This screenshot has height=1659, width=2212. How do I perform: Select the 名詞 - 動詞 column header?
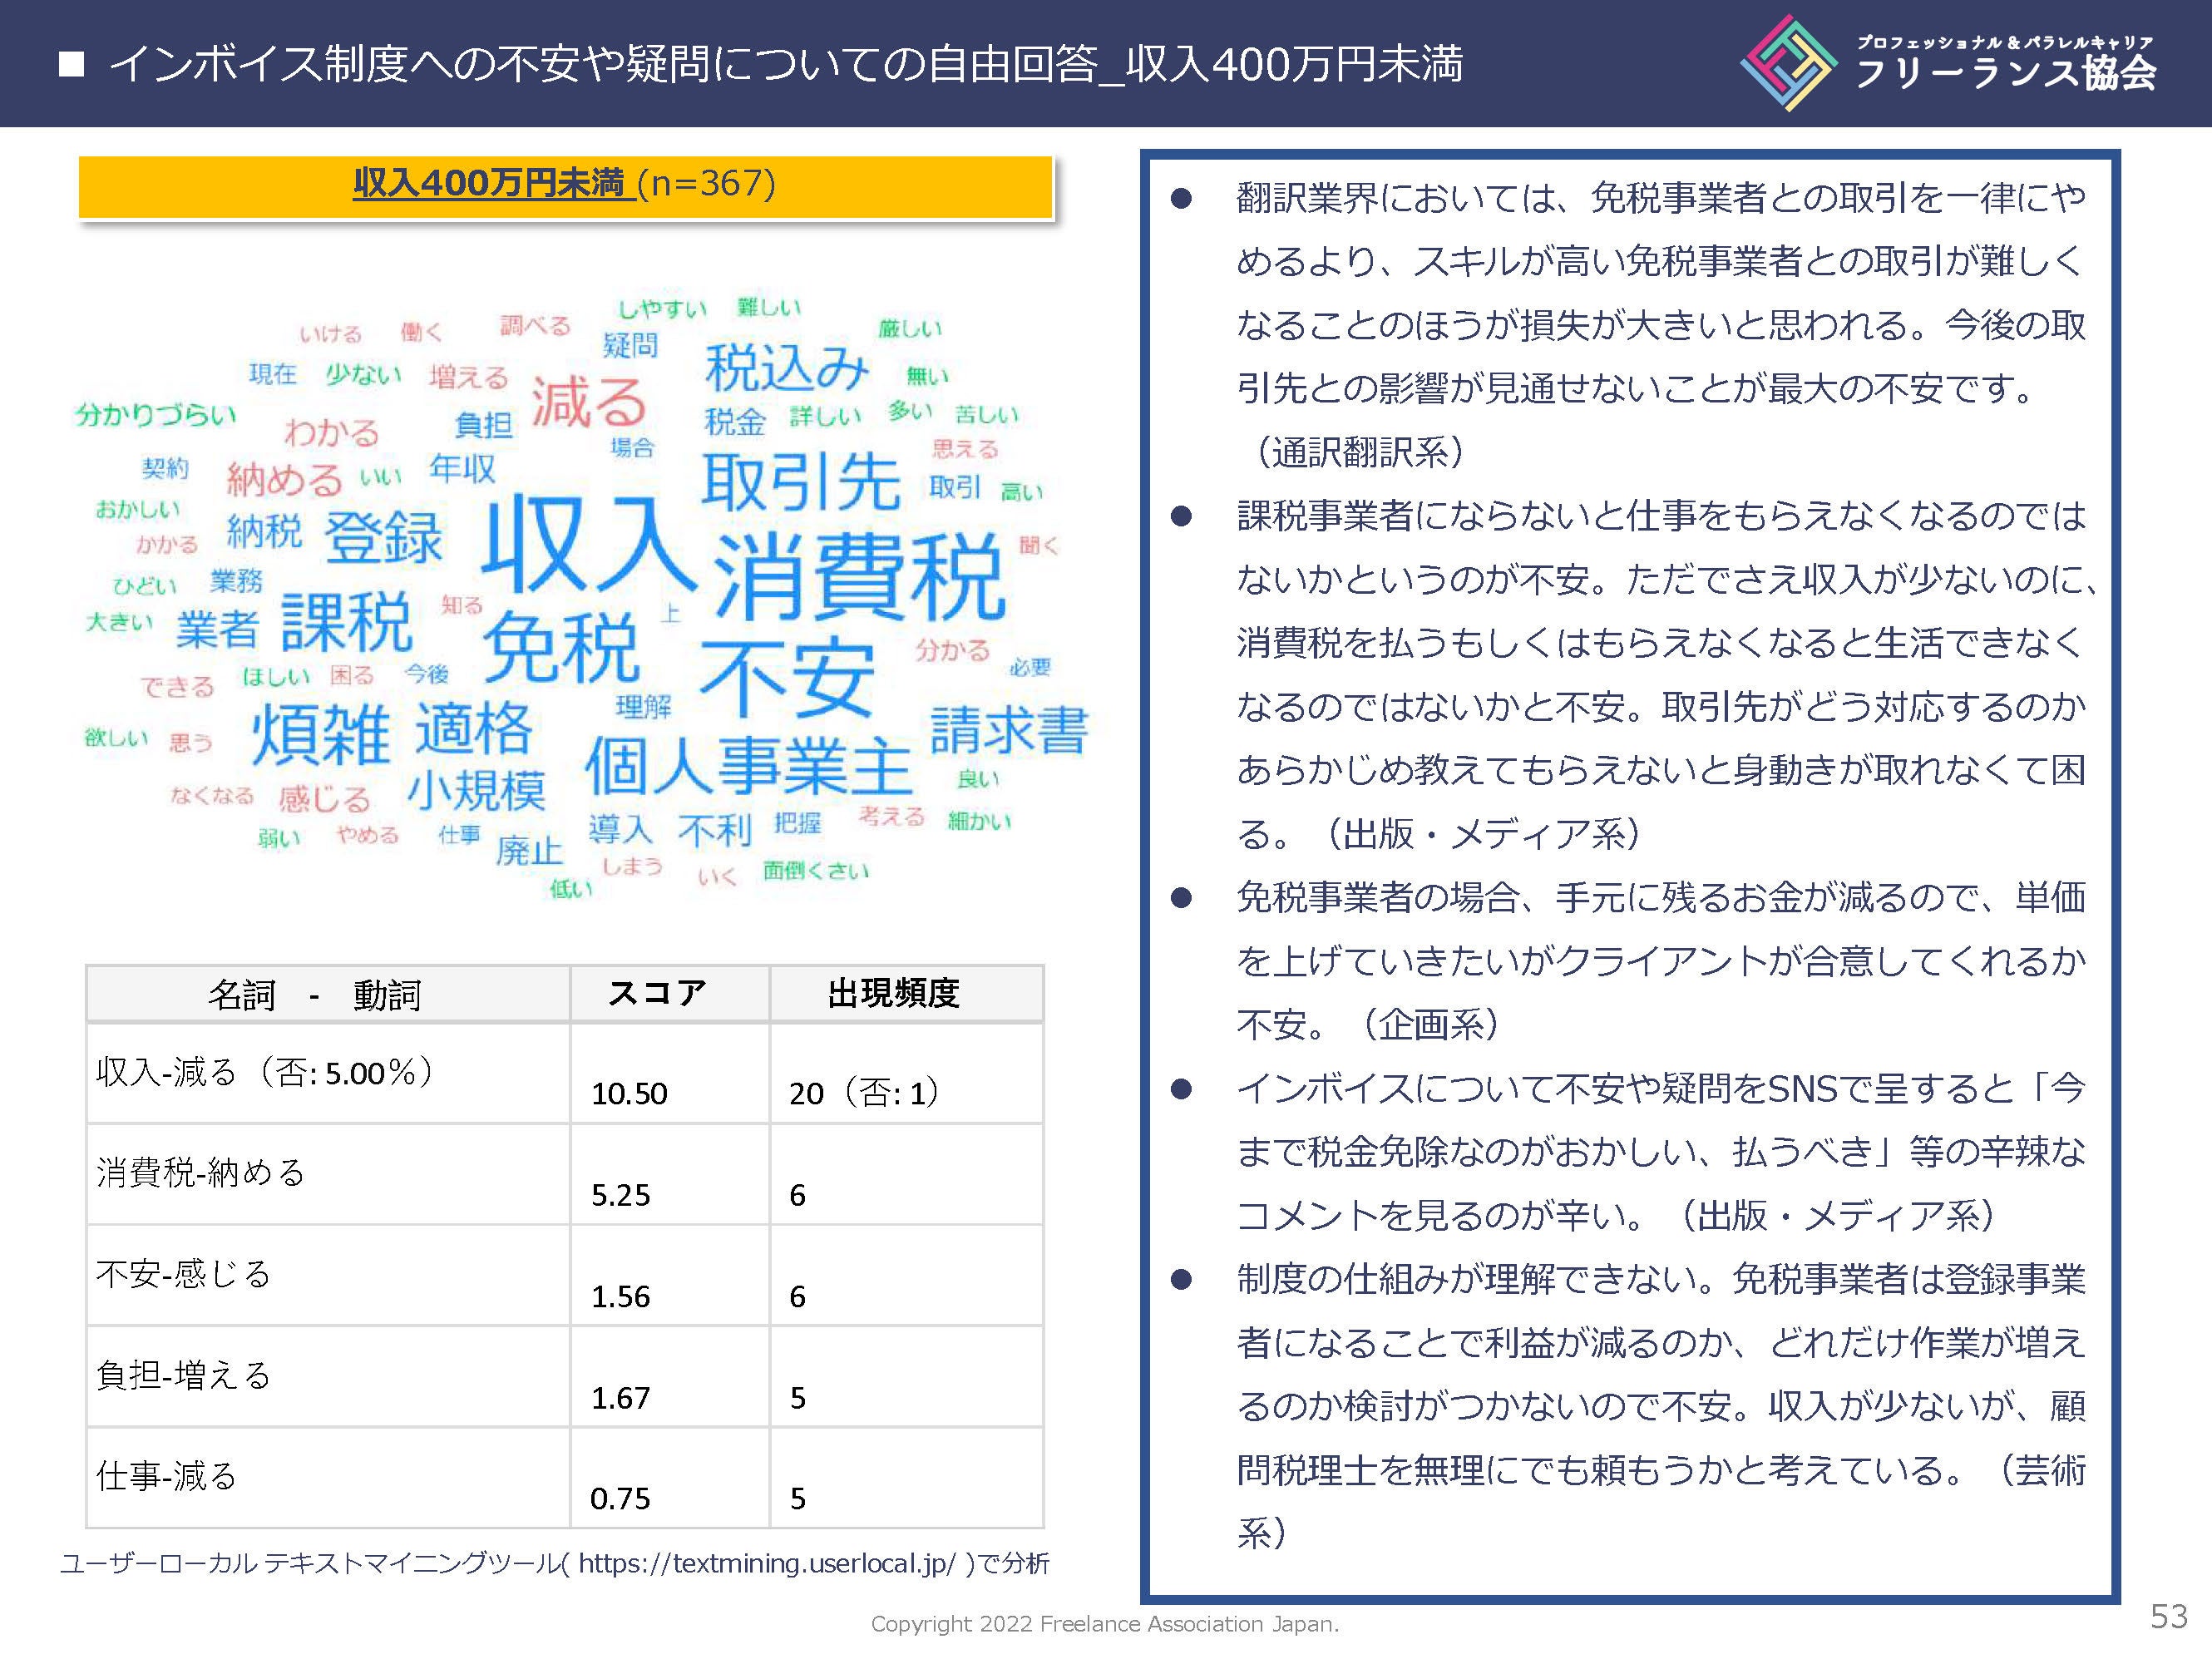coord(315,994)
